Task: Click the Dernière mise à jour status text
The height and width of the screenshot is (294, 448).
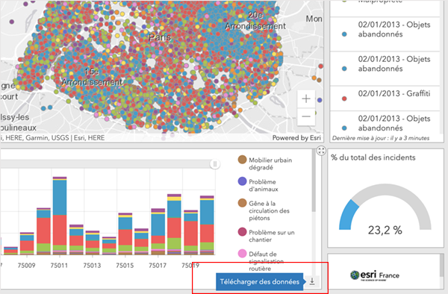Action: (381, 138)
